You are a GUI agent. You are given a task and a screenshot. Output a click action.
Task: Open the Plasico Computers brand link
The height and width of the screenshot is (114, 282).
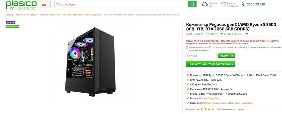(x=209, y=99)
